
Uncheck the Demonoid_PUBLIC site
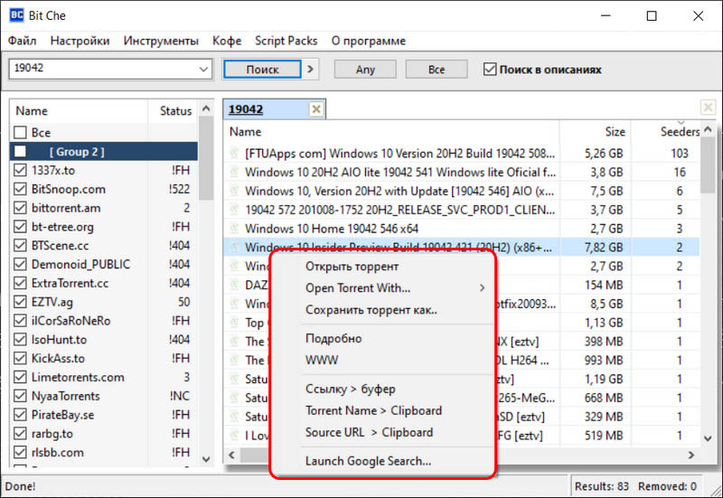(x=20, y=264)
